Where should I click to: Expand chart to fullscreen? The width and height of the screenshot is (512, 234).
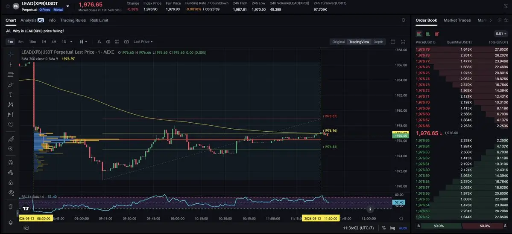click(x=403, y=42)
